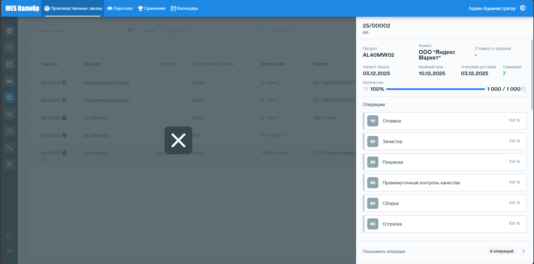
Task: Click green check icon for order 25/00002
Action: point(65,153)
